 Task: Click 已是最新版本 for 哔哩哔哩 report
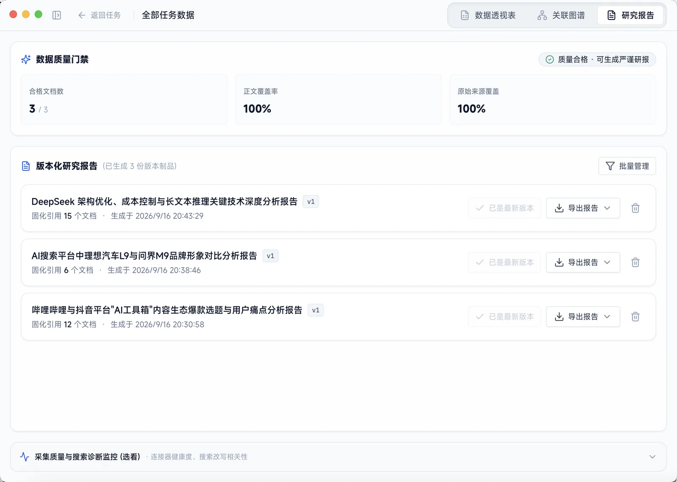coord(504,317)
